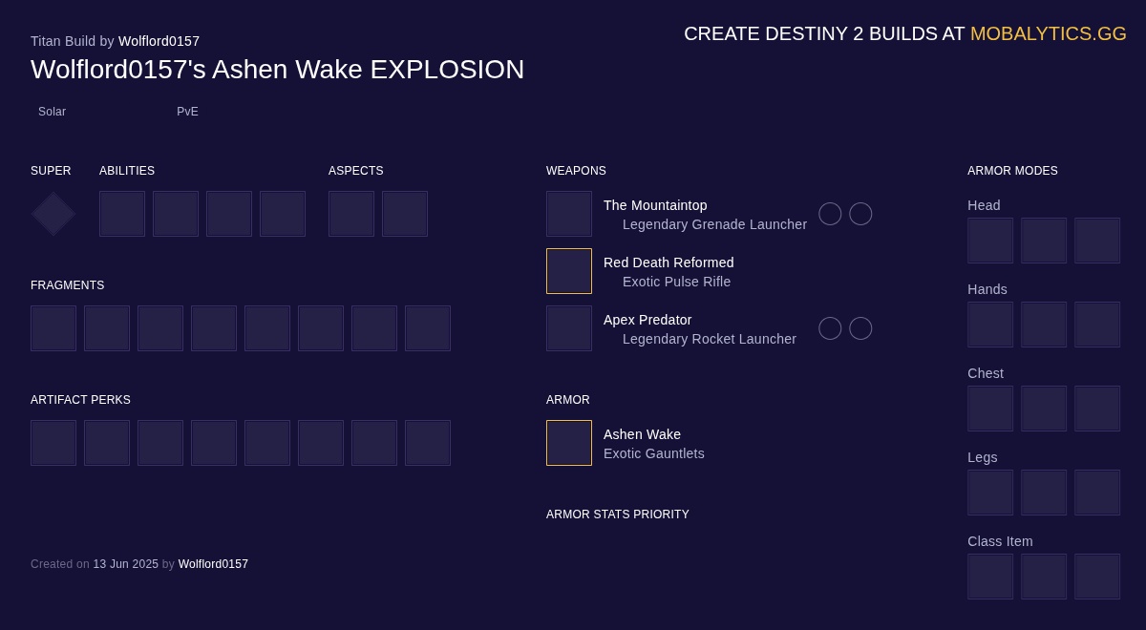Viewport: 1146px width, 630px height.
Task: Select the first Fragment slot
Action: click(x=53, y=328)
